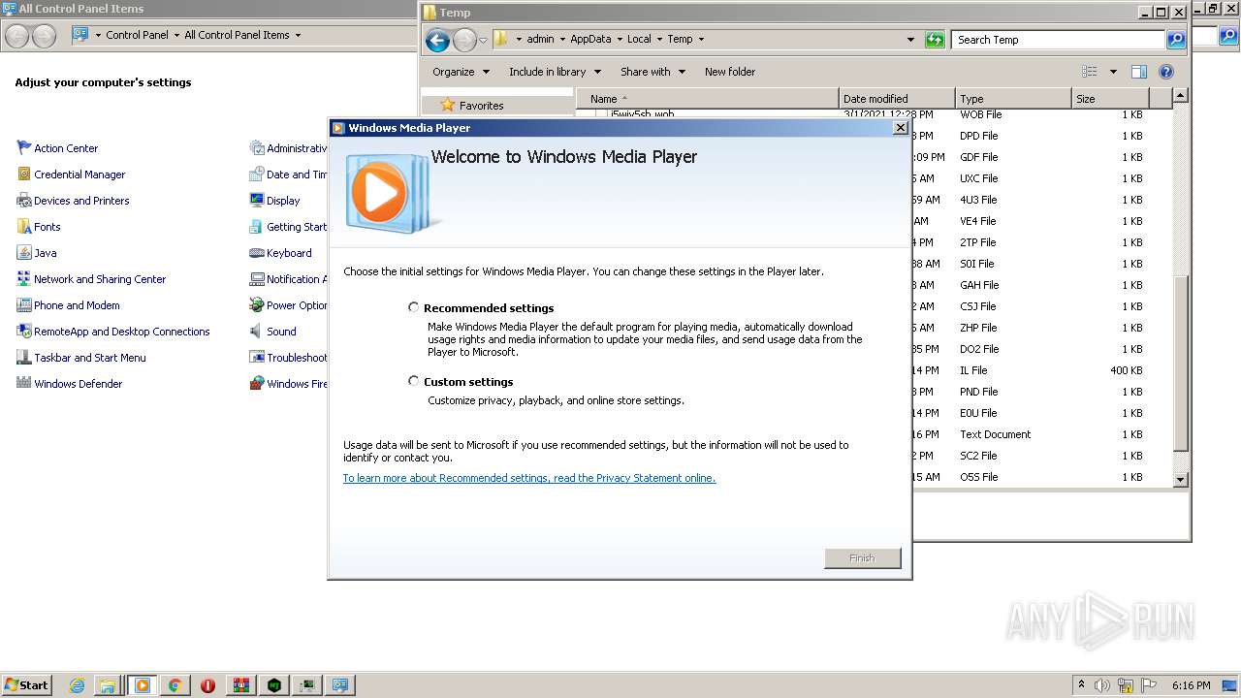The width and height of the screenshot is (1241, 698).
Task: Click the clock showing 6:16 PM
Action: [1191, 685]
